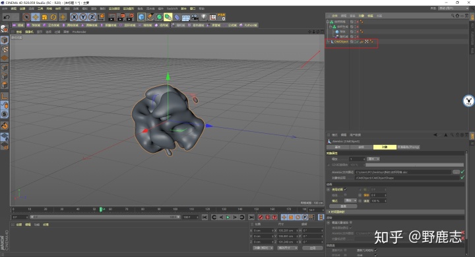
Task: Click the subdivision strength slider bar in Attributes
Action: 414,165
